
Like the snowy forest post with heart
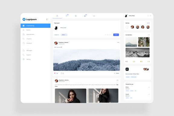click(55, 73)
